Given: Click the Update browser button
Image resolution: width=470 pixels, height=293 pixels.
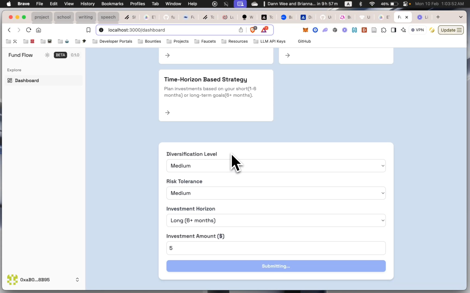Looking at the screenshot, I should click(x=451, y=30).
